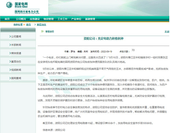The width and height of the screenshot is (171, 133).
Task: Click the paragraph starting with 与此同时
Action: pos(102,98)
